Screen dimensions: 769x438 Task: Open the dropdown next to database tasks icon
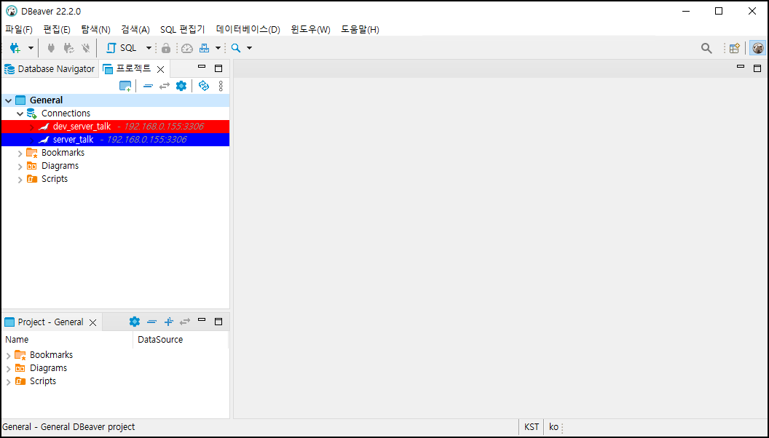pos(218,48)
